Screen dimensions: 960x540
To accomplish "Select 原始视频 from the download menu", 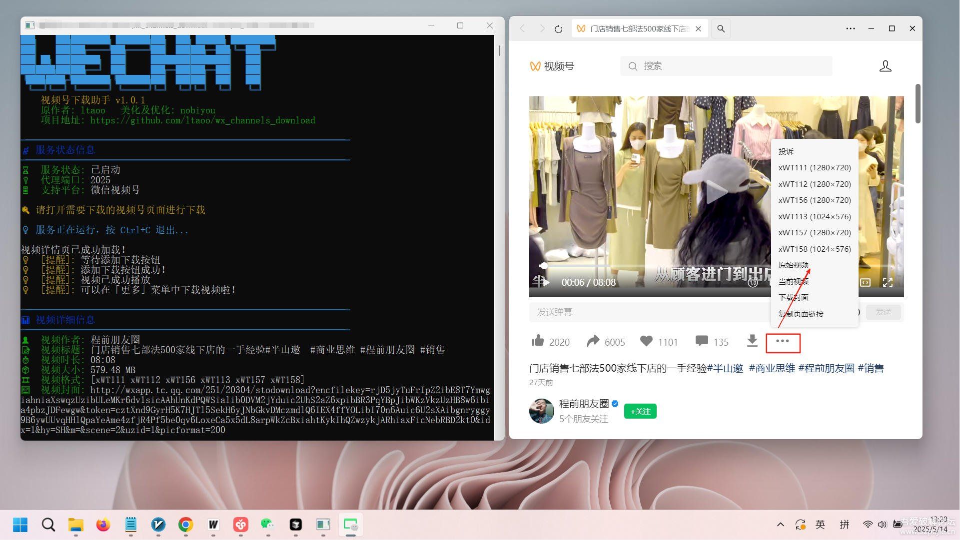I will coord(793,265).
